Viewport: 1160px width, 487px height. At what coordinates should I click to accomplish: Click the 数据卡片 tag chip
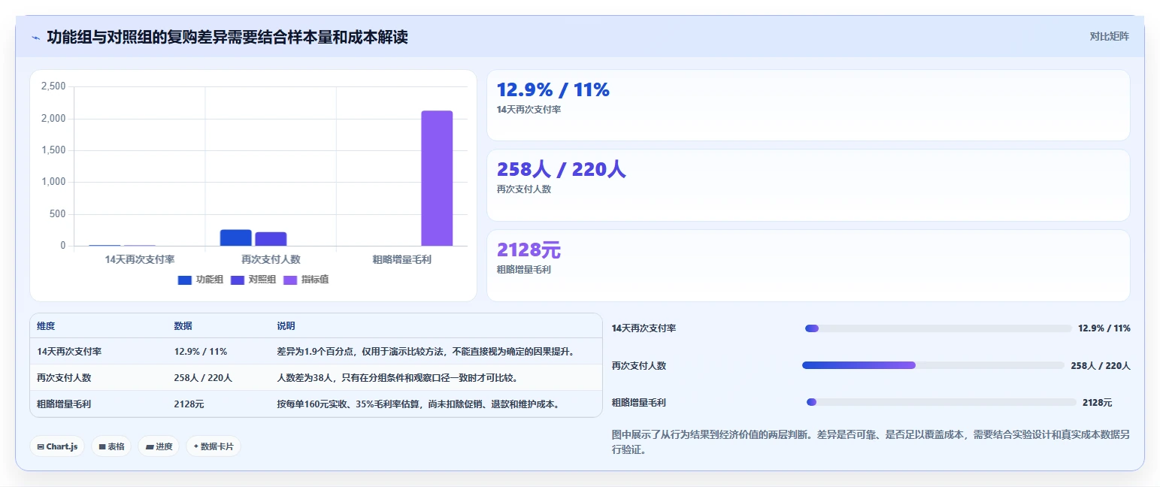click(214, 446)
